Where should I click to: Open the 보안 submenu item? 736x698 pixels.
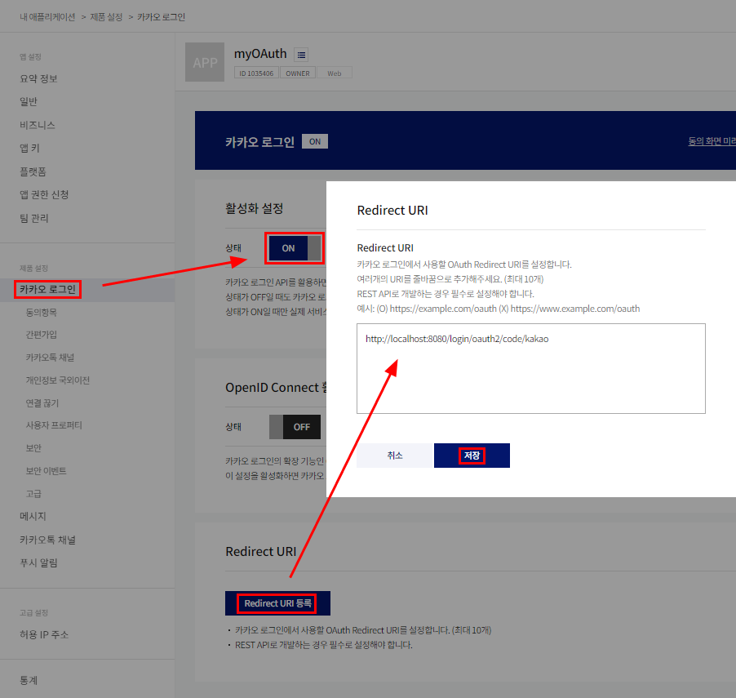coord(33,448)
